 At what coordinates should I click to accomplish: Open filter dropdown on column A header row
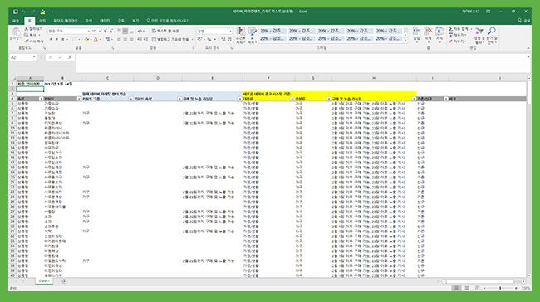tap(41, 99)
